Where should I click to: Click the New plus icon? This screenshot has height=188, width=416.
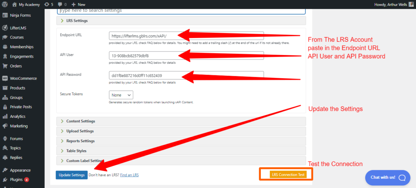point(74,4)
